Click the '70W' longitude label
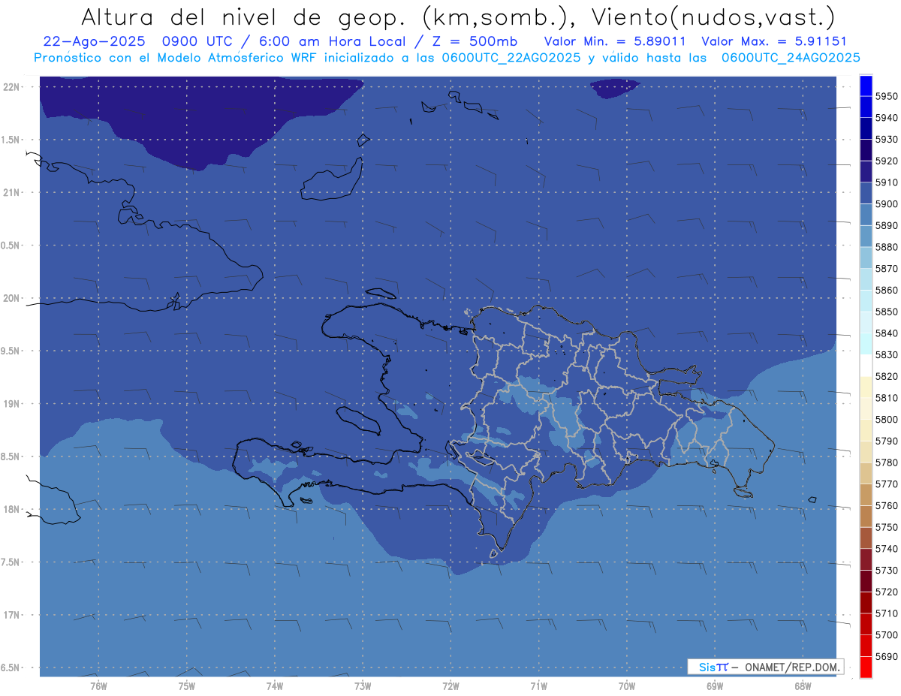This screenshot has height=696, width=901. point(627,686)
